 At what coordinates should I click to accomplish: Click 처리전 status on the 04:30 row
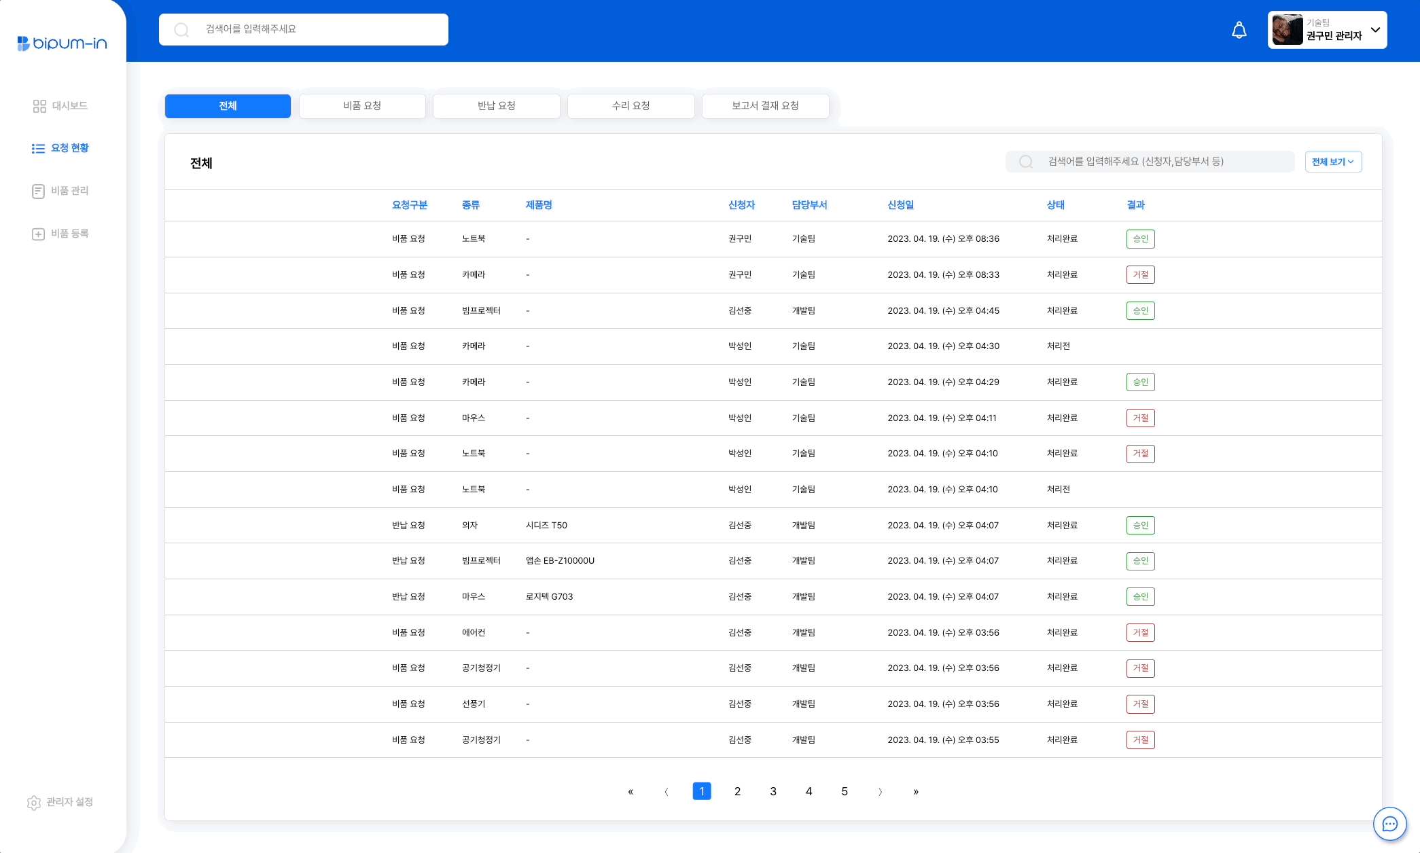(x=1059, y=346)
